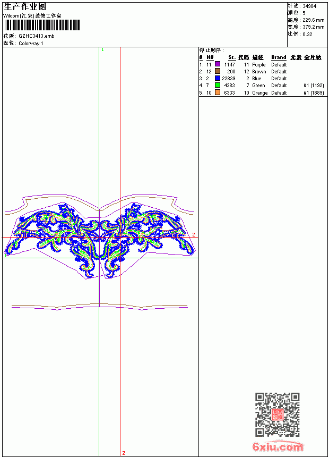Screen dimensions: 329x457
Task: Click the embroidery design center crosshair
Action: [120, 237]
